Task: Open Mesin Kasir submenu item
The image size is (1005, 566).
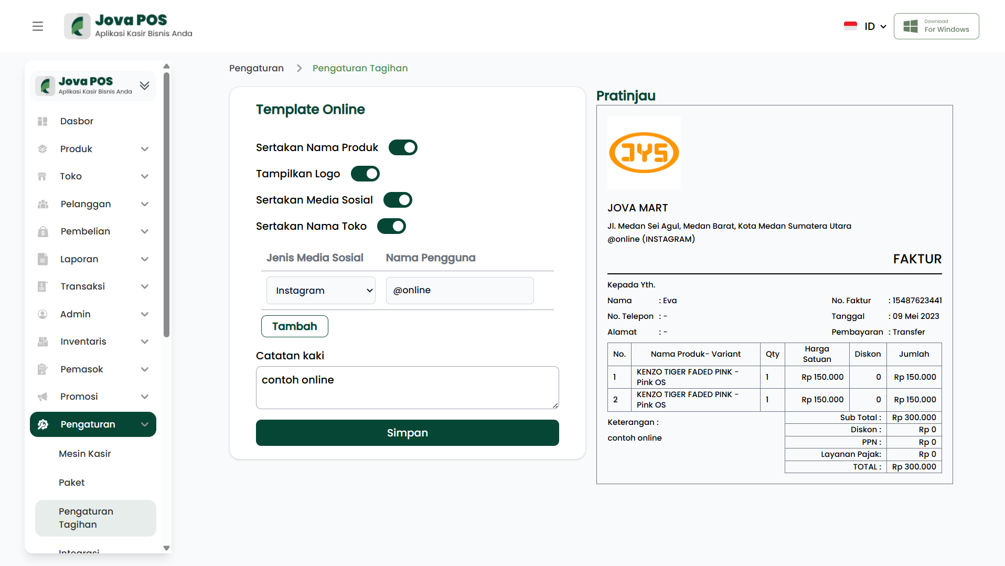Action: [85, 454]
